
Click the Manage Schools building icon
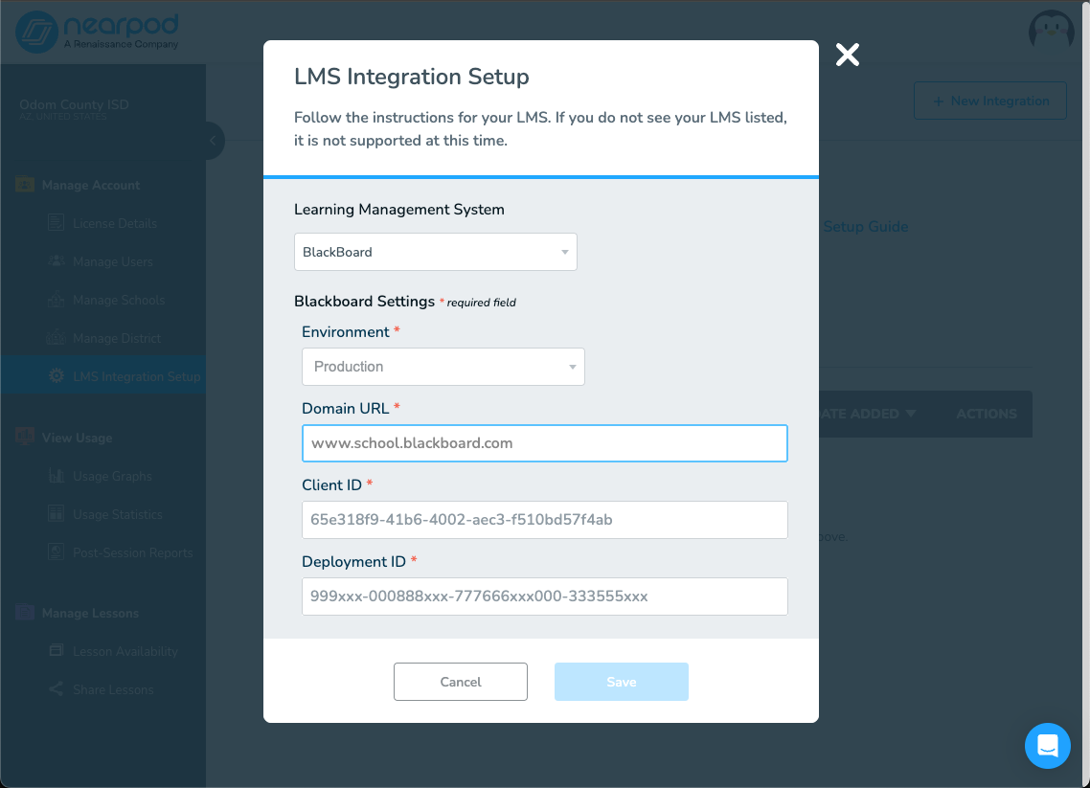tap(56, 299)
